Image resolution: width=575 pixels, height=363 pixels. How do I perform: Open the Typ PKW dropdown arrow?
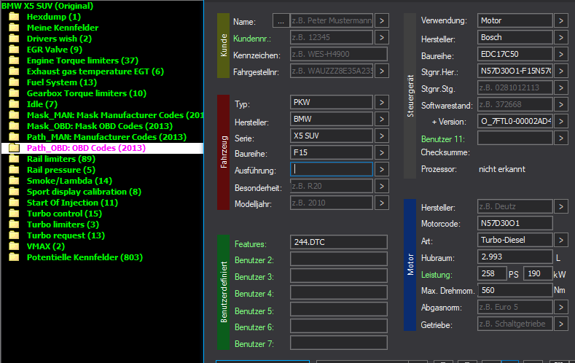[382, 102]
